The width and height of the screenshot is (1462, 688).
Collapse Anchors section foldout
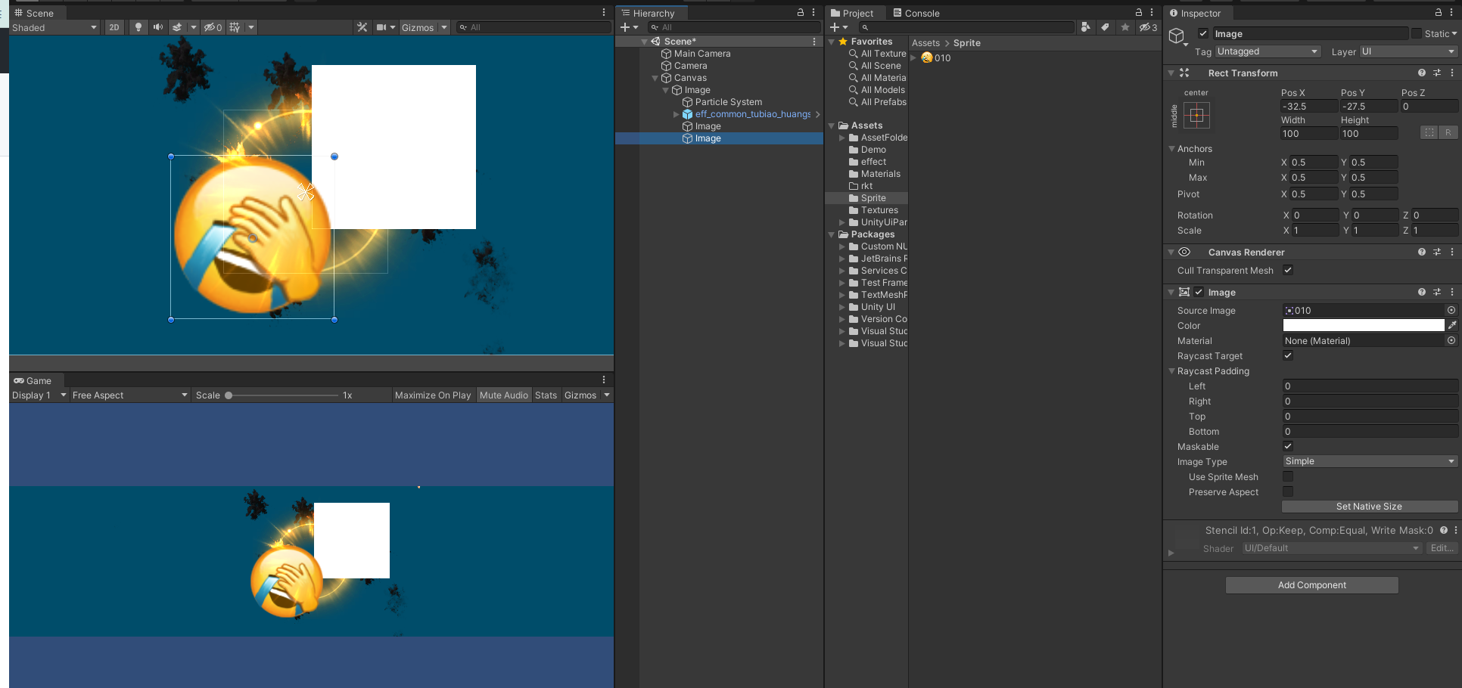tap(1172, 149)
